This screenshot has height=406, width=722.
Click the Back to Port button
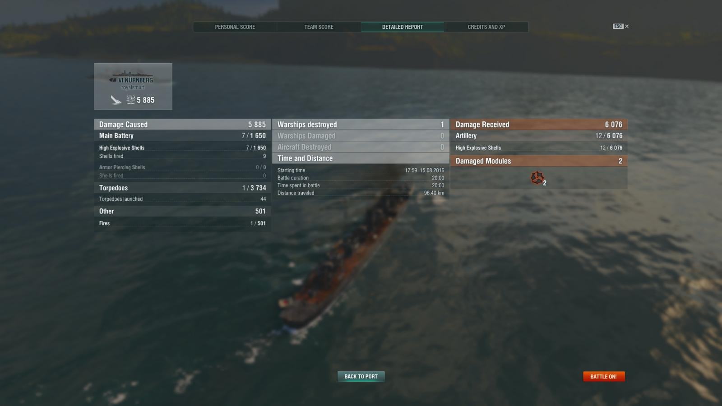[361, 376]
